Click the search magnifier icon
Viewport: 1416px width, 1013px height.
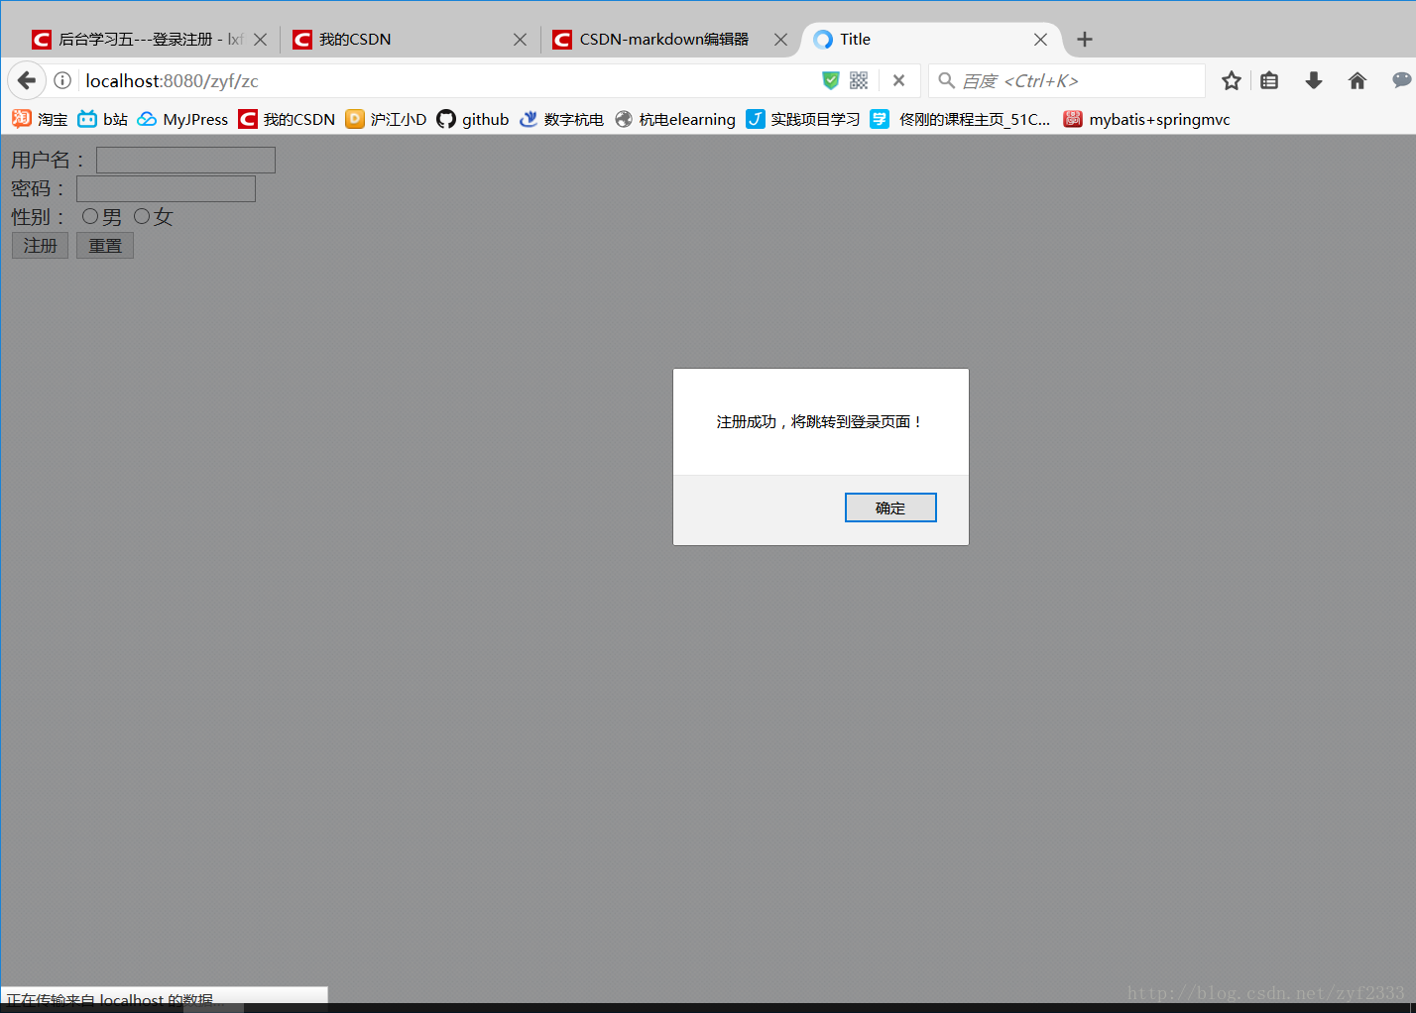(x=947, y=80)
